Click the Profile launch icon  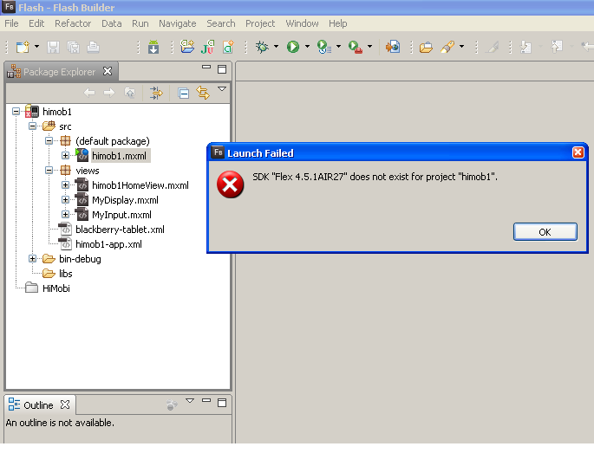coord(324,47)
